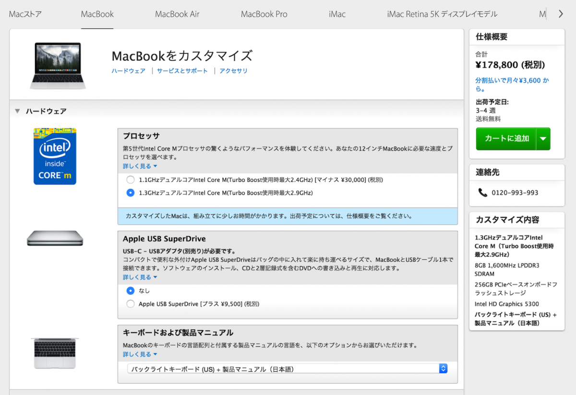Click the カートに追加 button

click(507, 139)
